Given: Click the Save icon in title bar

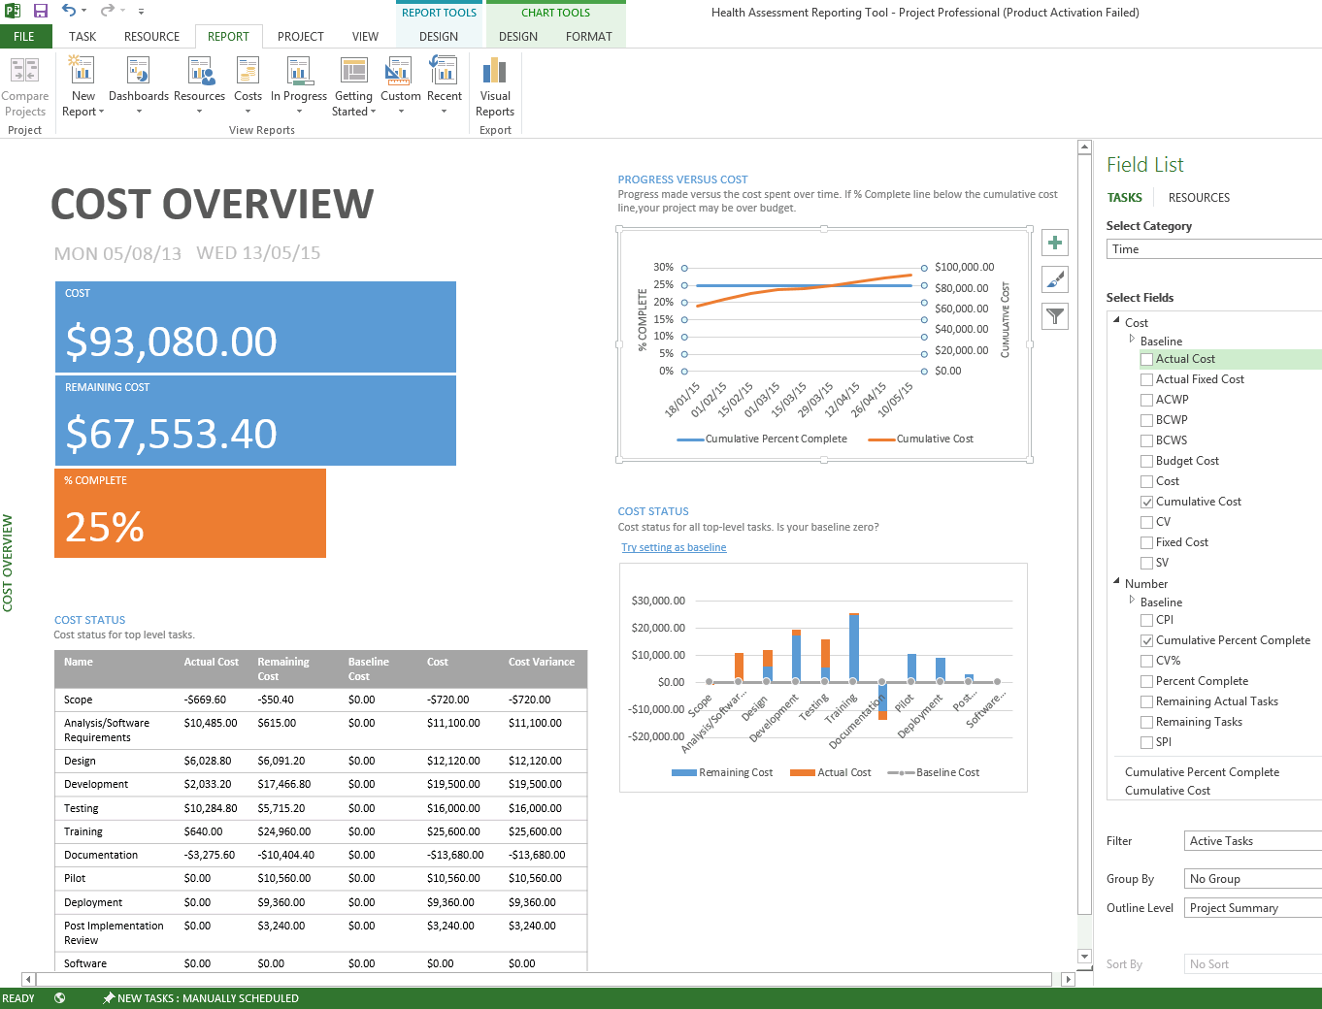Looking at the screenshot, I should (x=41, y=11).
